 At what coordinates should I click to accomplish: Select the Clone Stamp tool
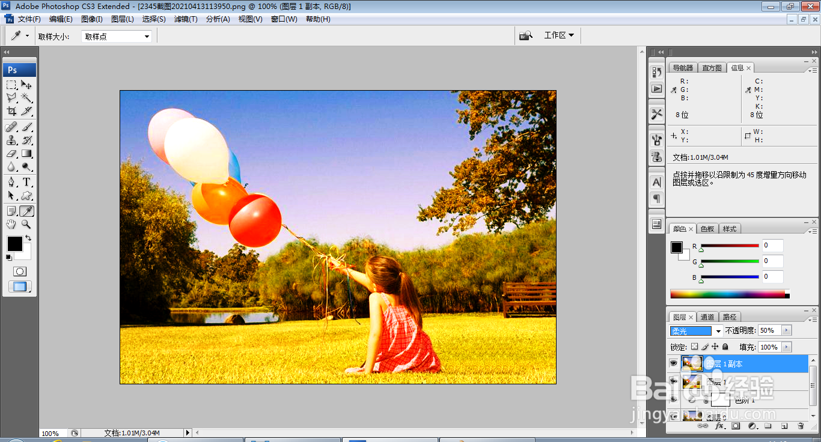[12, 140]
